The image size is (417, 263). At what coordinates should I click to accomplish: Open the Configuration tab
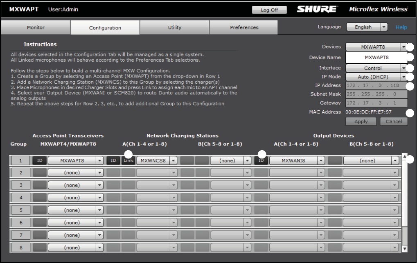105,28
